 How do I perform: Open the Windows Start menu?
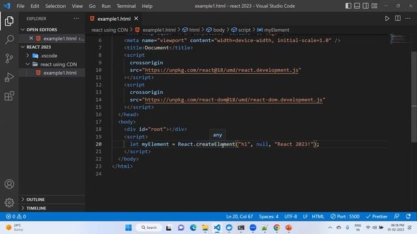point(128,227)
